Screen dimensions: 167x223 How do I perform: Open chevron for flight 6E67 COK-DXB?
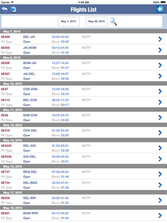click(x=160, y=92)
